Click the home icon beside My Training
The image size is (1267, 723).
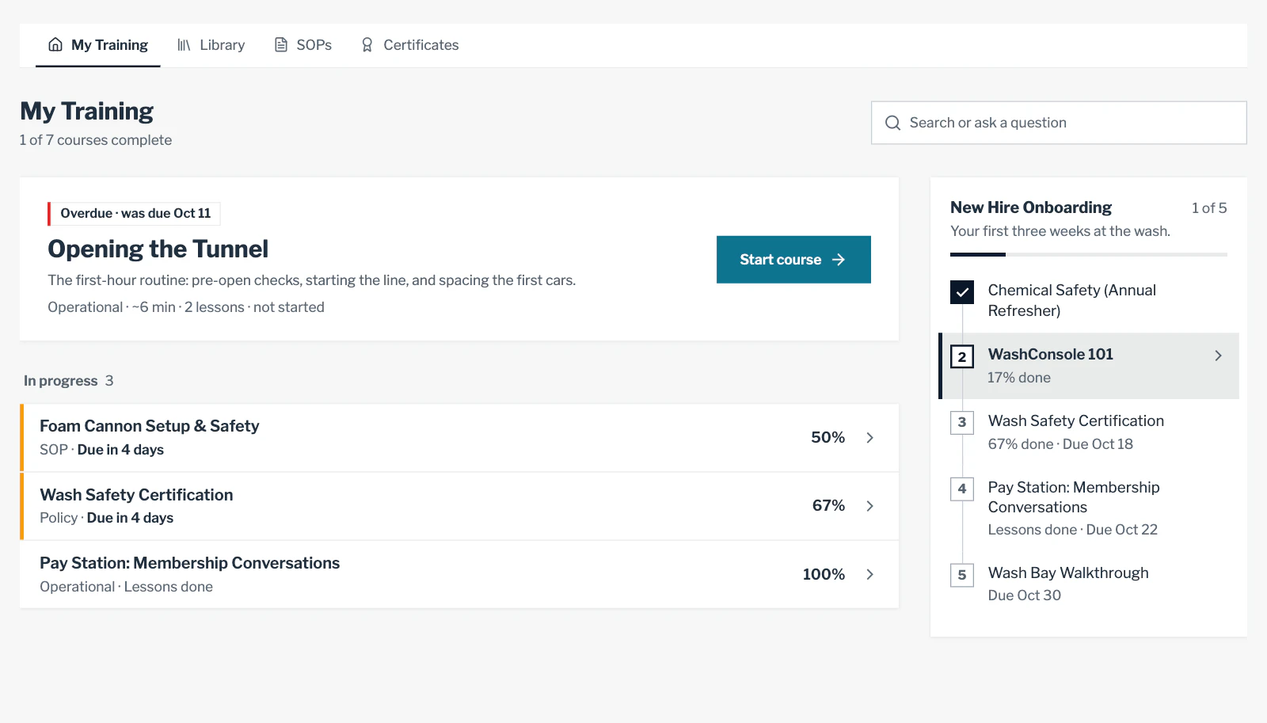tap(55, 44)
